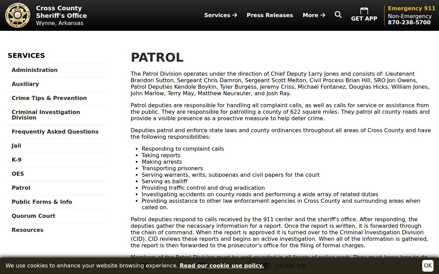Image resolution: width=439 pixels, height=274 pixels.
Task: Click the PATROL page heading
Action: [x=157, y=57]
